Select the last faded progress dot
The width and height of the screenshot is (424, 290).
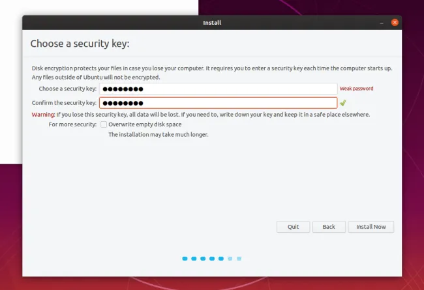(x=239, y=259)
